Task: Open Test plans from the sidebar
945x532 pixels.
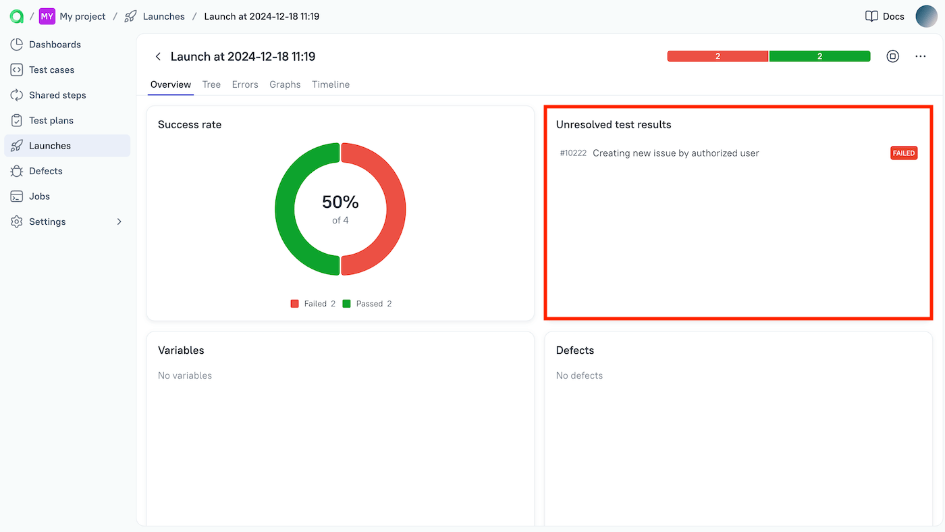Action: (51, 119)
